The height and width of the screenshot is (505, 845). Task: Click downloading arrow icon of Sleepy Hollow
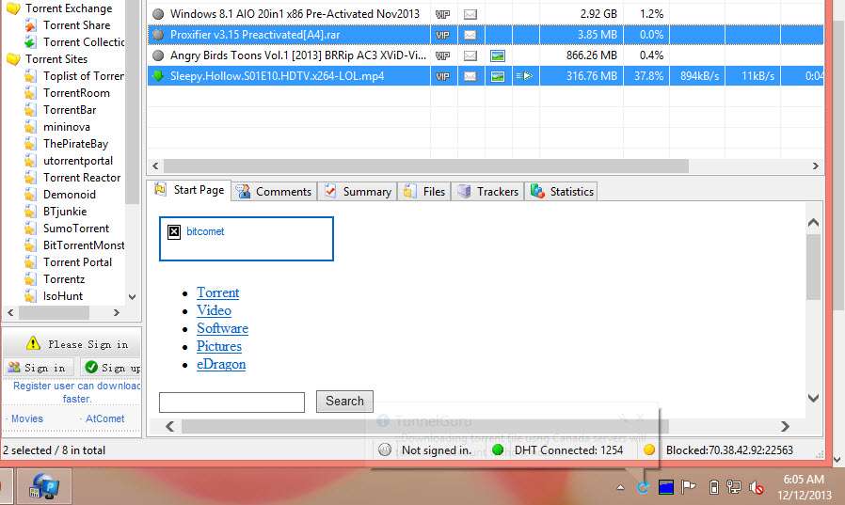(158, 76)
